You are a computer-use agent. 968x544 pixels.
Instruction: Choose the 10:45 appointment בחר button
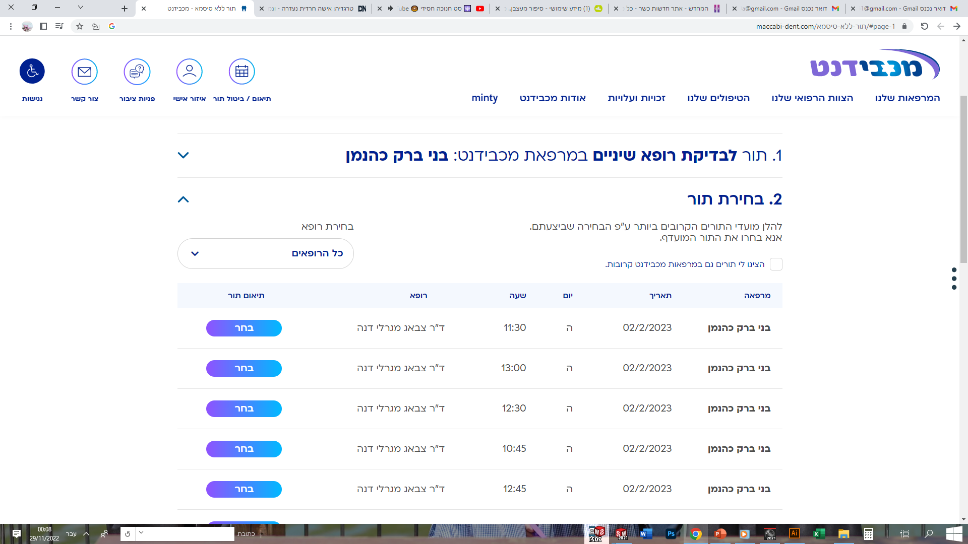[244, 449]
